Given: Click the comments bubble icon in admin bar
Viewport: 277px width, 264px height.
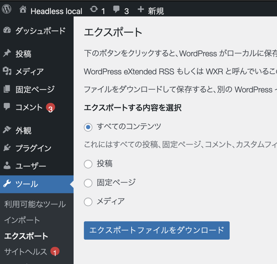Looking at the screenshot, I should tap(116, 9).
